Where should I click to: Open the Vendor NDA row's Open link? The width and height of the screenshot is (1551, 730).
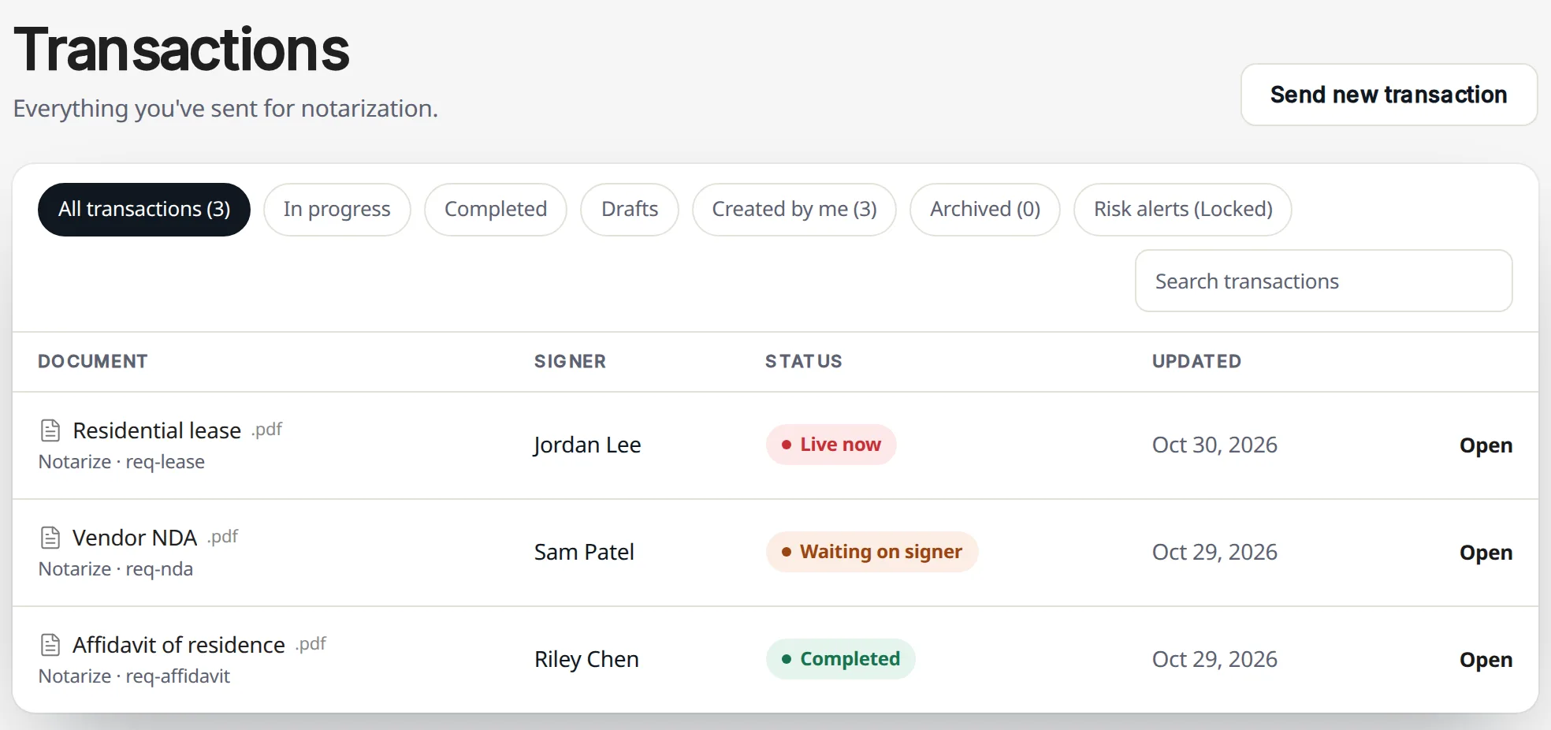1486,553
